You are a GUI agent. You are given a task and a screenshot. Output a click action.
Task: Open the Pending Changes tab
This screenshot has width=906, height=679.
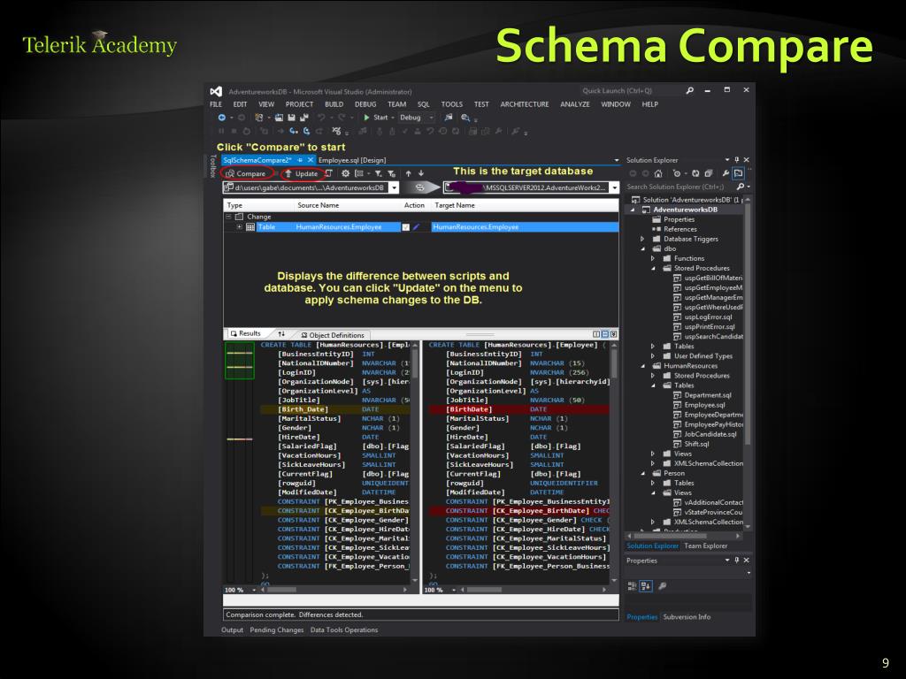click(x=276, y=629)
